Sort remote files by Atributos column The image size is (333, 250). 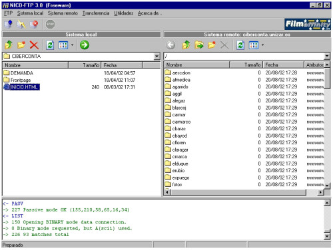tap(314, 64)
